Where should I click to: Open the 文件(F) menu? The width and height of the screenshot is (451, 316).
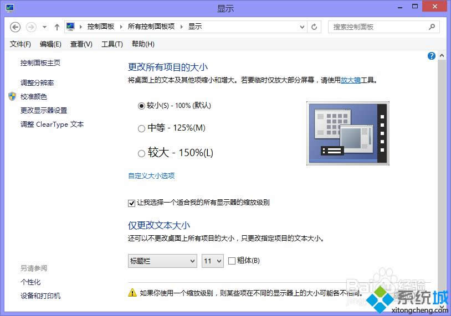coord(20,44)
